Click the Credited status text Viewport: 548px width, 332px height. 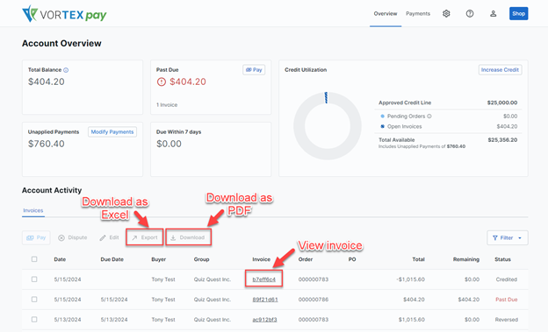click(x=507, y=279)
